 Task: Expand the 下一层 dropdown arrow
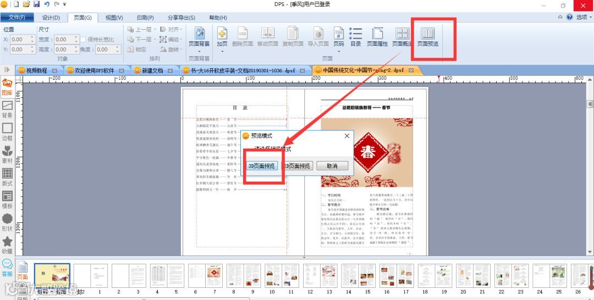tap(155, 40)
